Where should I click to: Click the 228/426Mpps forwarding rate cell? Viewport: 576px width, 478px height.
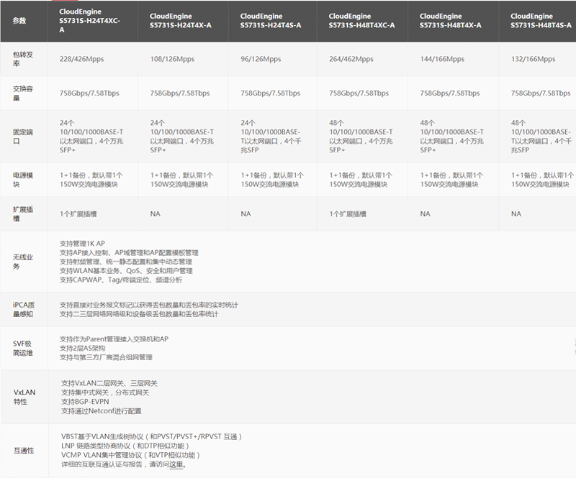[x=87, y=59]
